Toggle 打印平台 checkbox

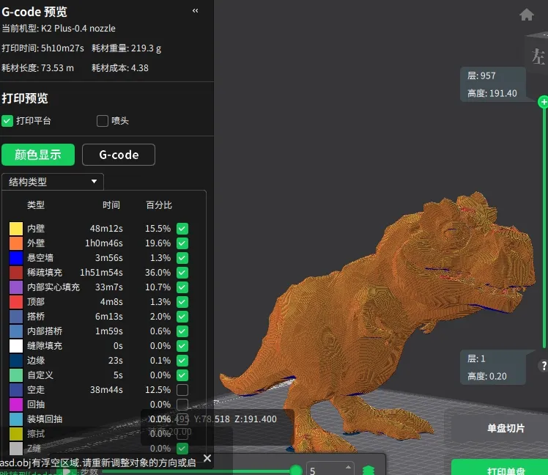tap(7, 121)
